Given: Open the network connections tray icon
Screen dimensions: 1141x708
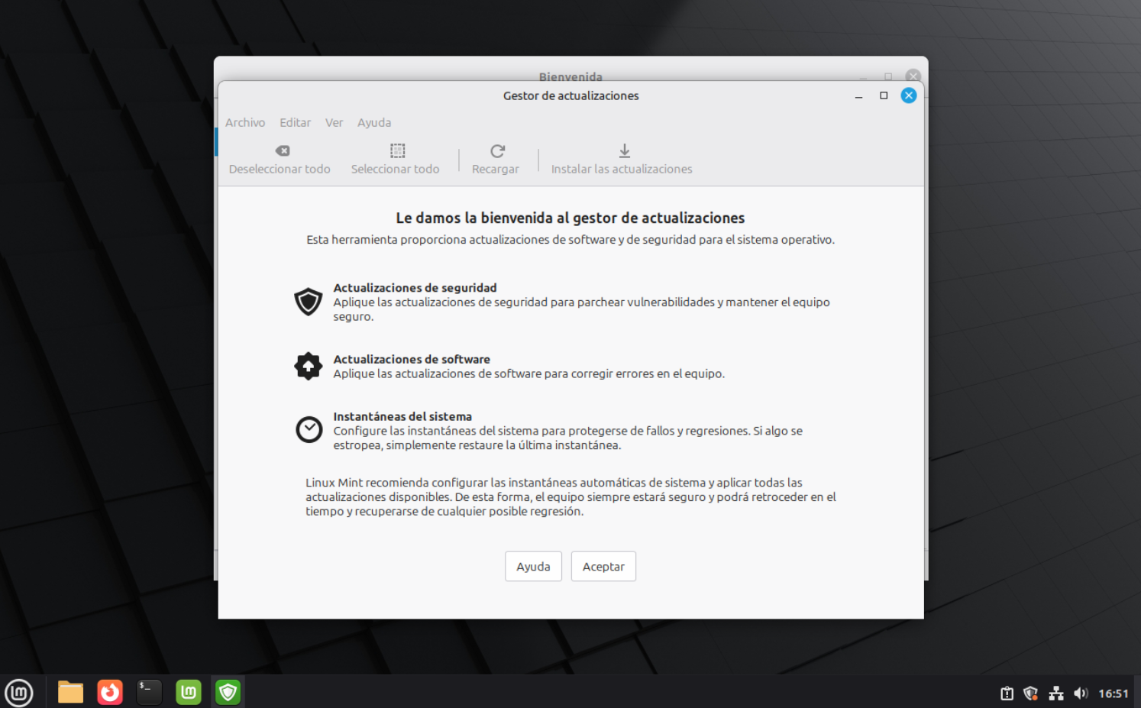Looking at the screenshot, I should pyautogui.click(x=1056, y=693).
